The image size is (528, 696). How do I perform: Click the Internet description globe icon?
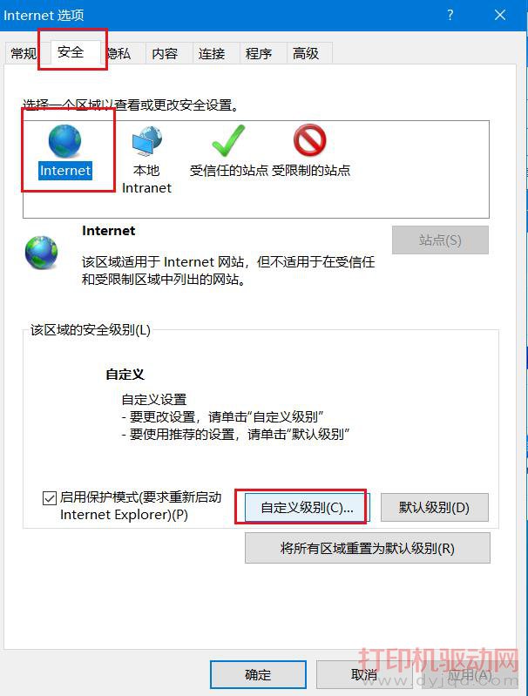click(41, 253)
